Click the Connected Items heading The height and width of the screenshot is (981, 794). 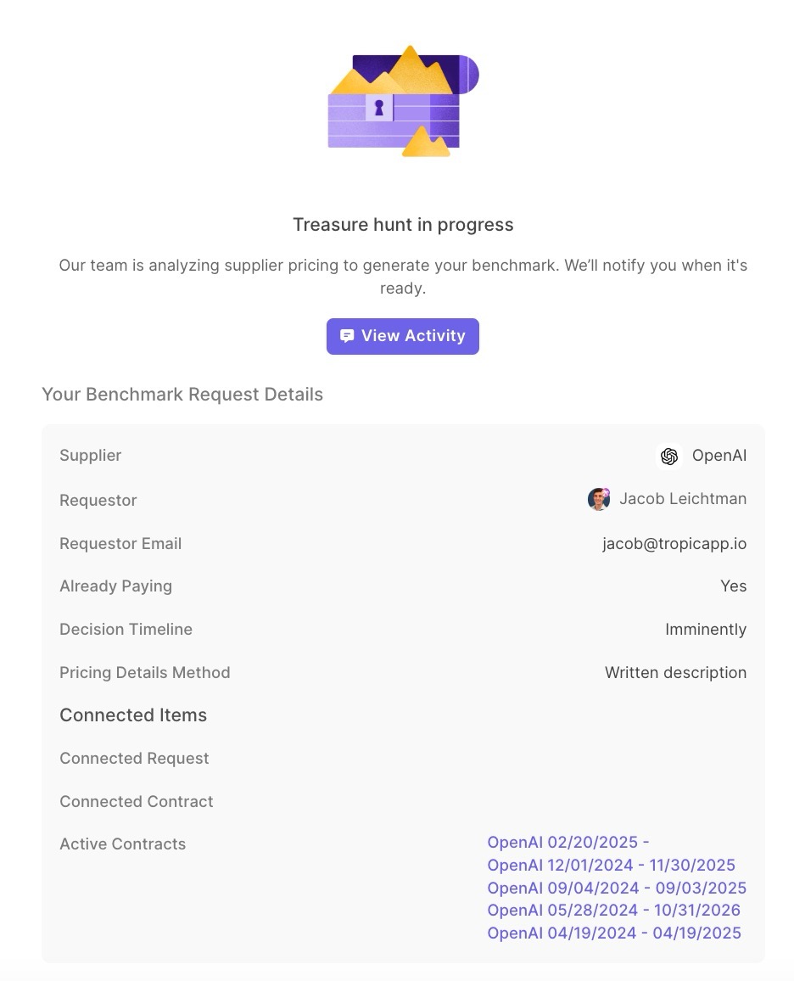pyautogui.click(x=133, y=715)
